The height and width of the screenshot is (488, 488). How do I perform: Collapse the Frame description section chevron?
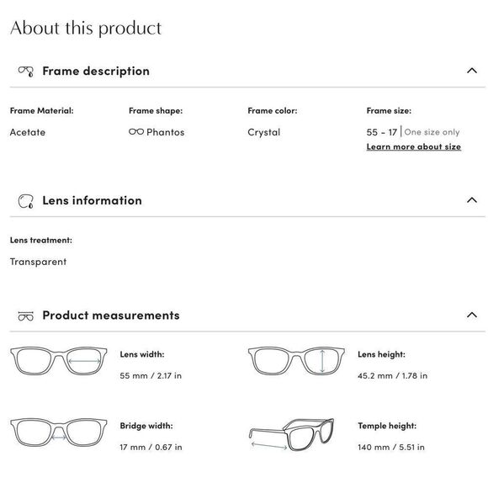[472, 71]
